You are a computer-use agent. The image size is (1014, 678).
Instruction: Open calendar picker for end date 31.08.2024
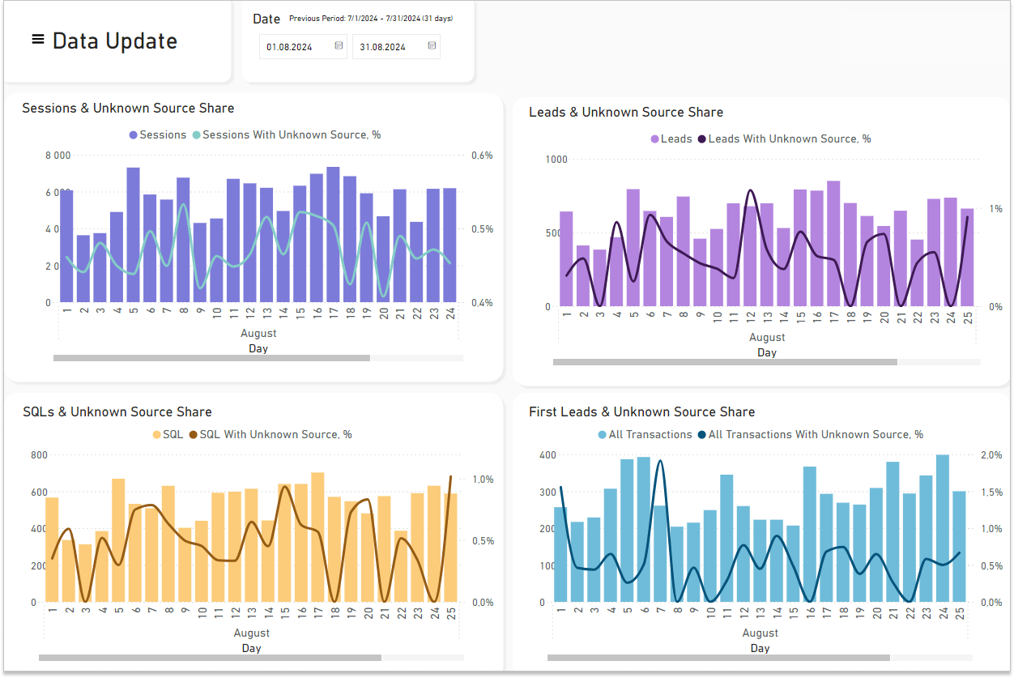pyautogui.click(x=432, y=47)
